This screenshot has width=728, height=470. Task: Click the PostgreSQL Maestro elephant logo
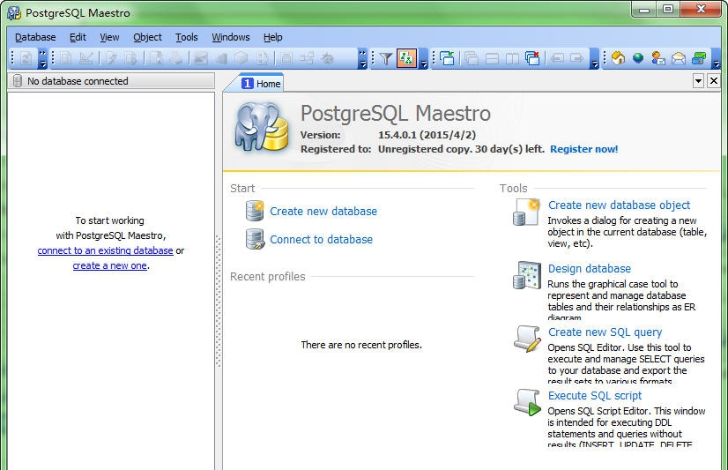click(262, 126)
